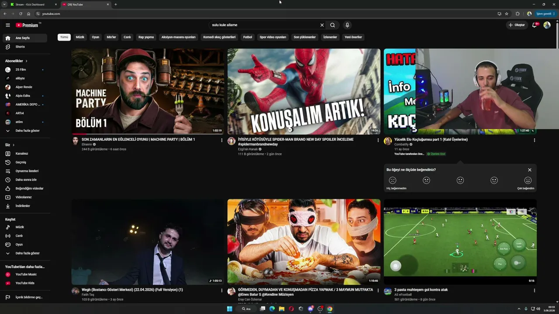Open the YouTube guide hamburger menu
The image size is (559, 314).
click(7, 25)
